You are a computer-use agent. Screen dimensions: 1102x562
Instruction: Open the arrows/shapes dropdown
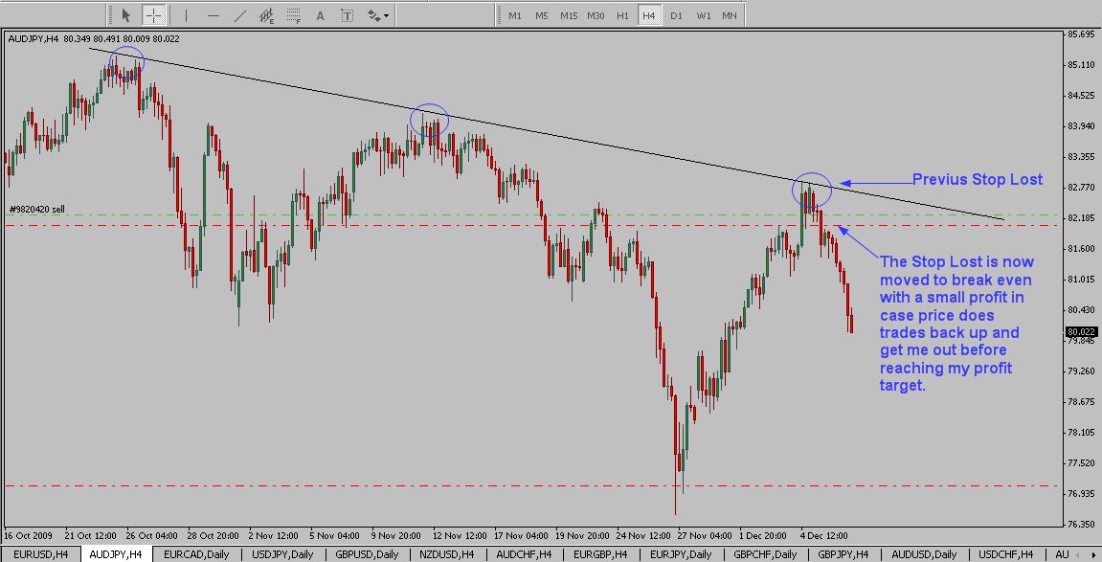coord(378,15)
